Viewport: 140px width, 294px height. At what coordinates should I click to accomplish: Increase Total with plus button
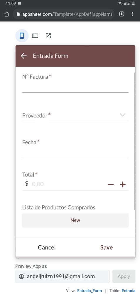[x=123, y=184]
